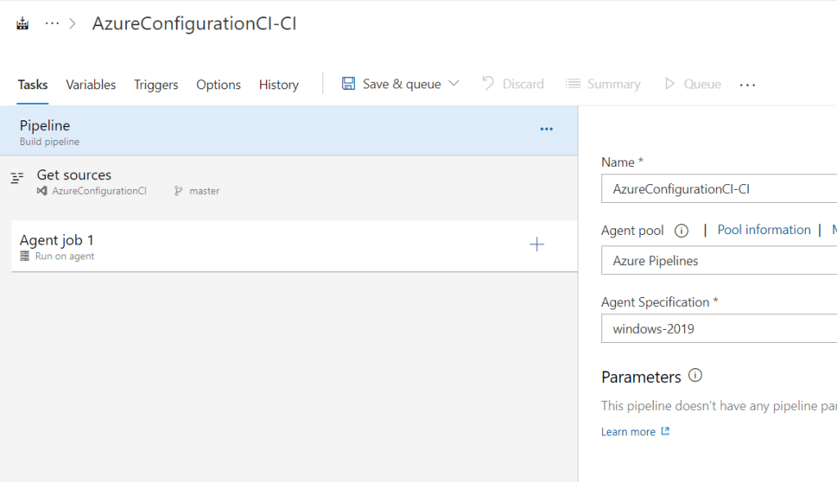Expand the Save & queue dropdown arrow
Image resolution: width=837 pixels, height=482 pixels.
tap(454, 84)
